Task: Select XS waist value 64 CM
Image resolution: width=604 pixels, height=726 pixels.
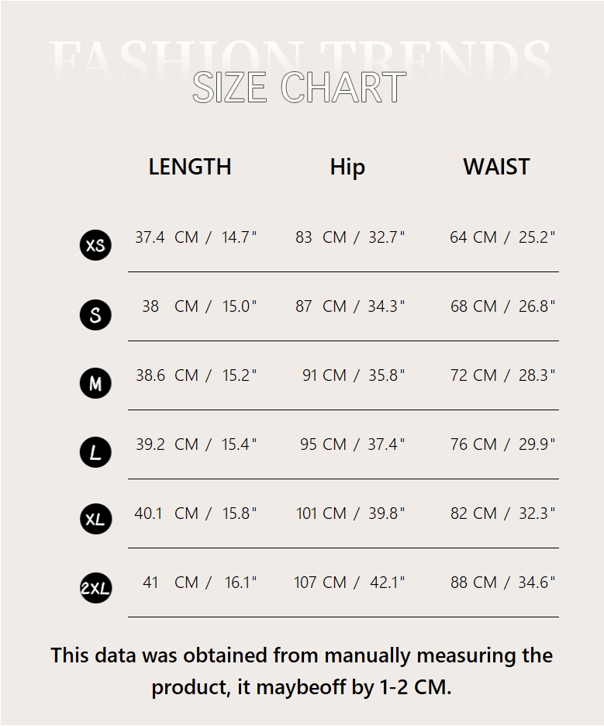Action: [x=474, y=237]
